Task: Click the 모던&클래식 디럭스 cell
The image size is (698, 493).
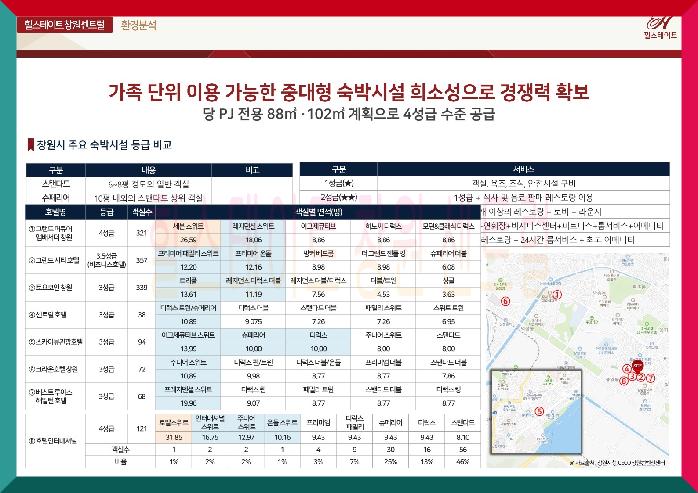Action: tap(448, 227)
